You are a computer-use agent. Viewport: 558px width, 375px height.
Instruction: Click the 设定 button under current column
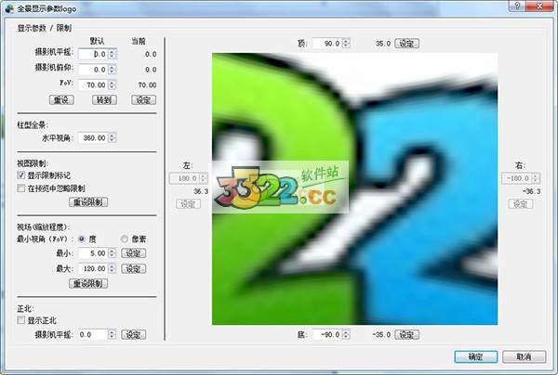click(144, 100)
